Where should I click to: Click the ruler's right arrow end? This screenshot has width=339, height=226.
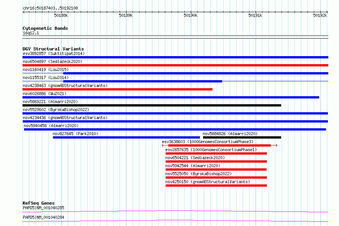(327, 12)
